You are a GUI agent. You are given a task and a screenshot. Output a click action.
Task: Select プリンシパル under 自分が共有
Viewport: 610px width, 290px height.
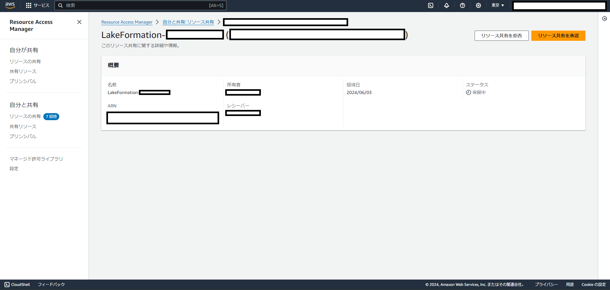pos(23,81)
